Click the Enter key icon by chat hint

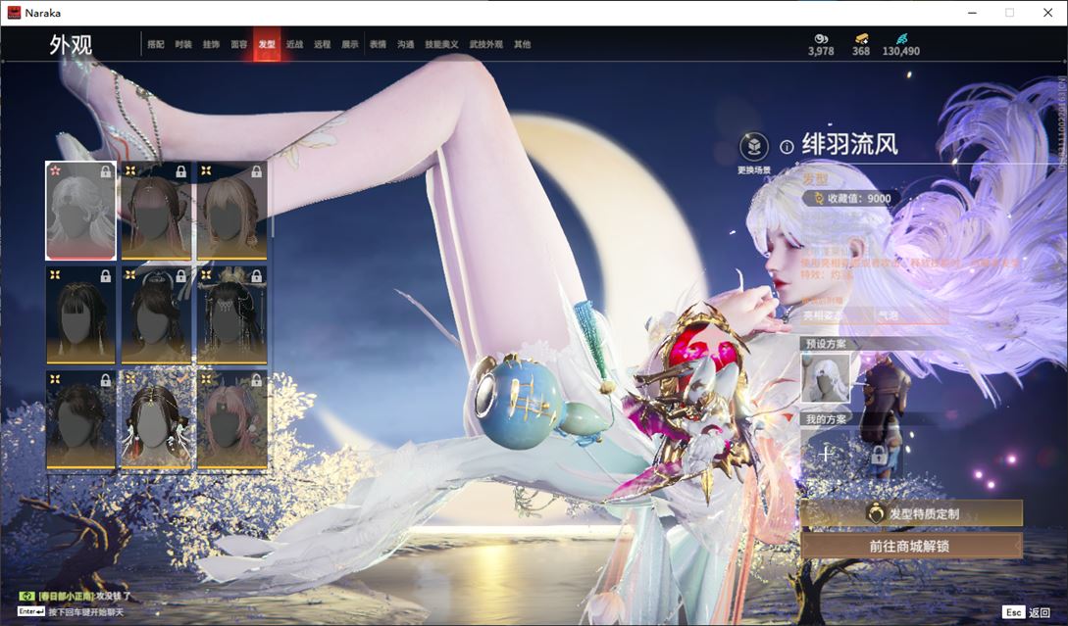pyautogui.click(x=31, y=611)
